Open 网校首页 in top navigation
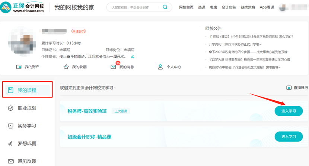The height and width of the screenshot is (166, 309). point(186,7)
